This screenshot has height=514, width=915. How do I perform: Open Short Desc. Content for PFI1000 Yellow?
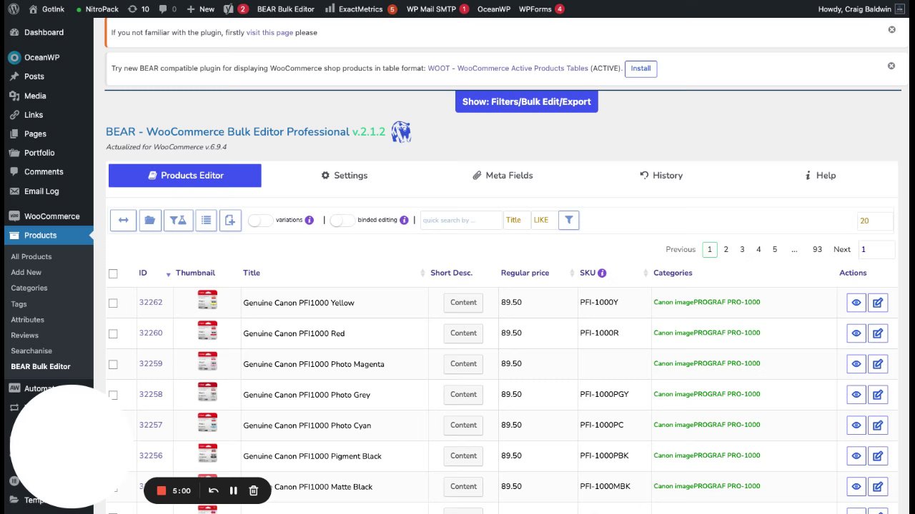click(463, 303)
